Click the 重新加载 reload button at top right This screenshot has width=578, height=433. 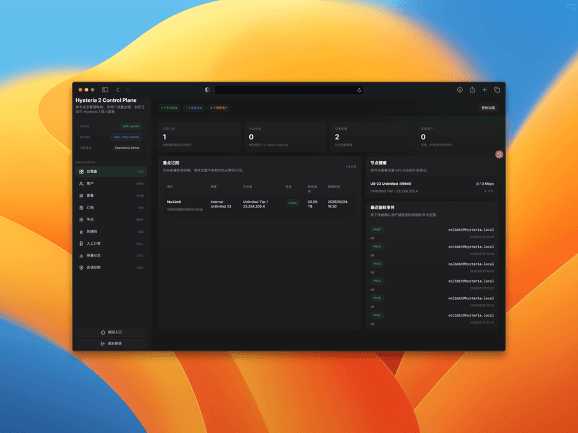pyautogui.click(x=488, y=108)
